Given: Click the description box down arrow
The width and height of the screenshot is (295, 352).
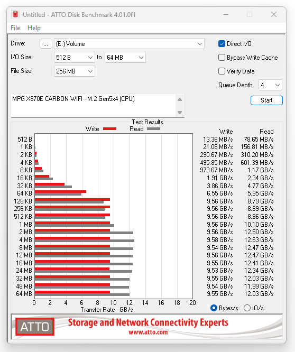Looking at the screenshot, I should pyautogui.click(x=180, y=112).
